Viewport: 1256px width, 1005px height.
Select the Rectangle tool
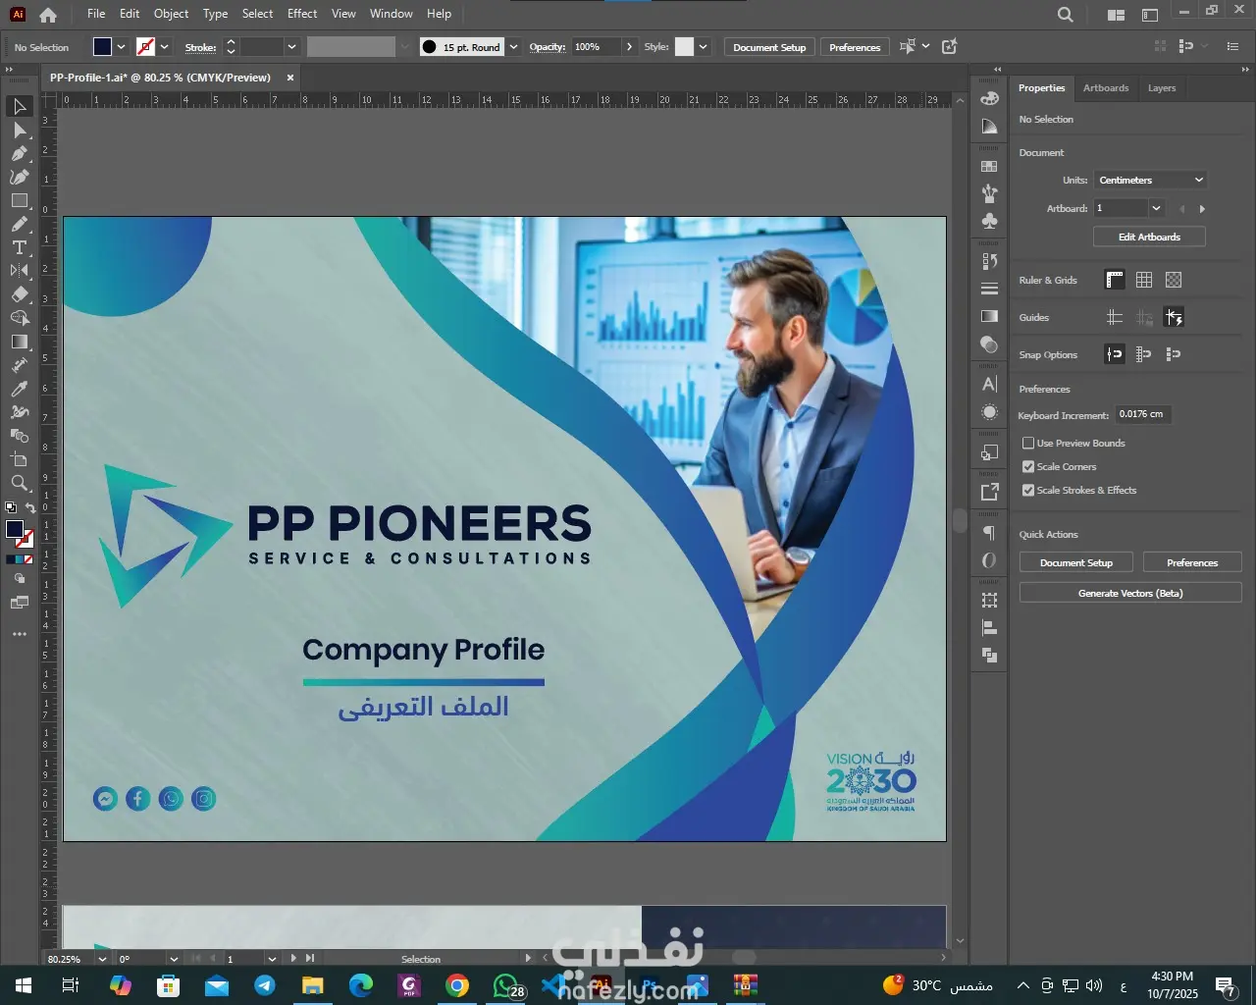tap(20, 200)
